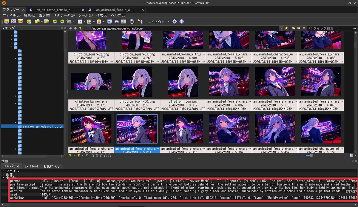This screenshot has width=358, height=207.
Task: Open the sort order dropdown arrow
Action: [x=74, y=155]
